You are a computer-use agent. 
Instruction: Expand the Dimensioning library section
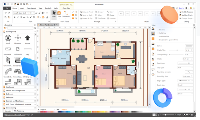coord(19,108)
